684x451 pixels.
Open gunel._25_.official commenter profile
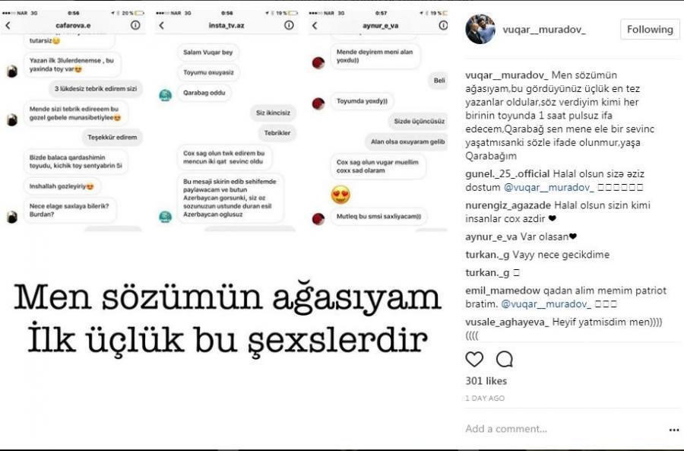pyautogui.click(x=508, y=173)
